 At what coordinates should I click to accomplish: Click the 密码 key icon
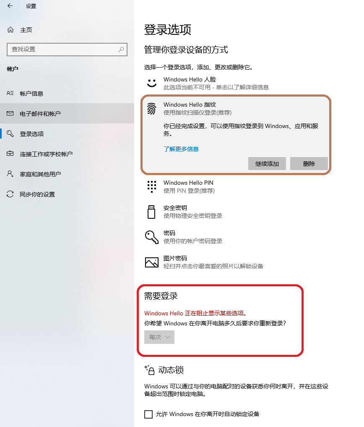(x=152, y=237)
